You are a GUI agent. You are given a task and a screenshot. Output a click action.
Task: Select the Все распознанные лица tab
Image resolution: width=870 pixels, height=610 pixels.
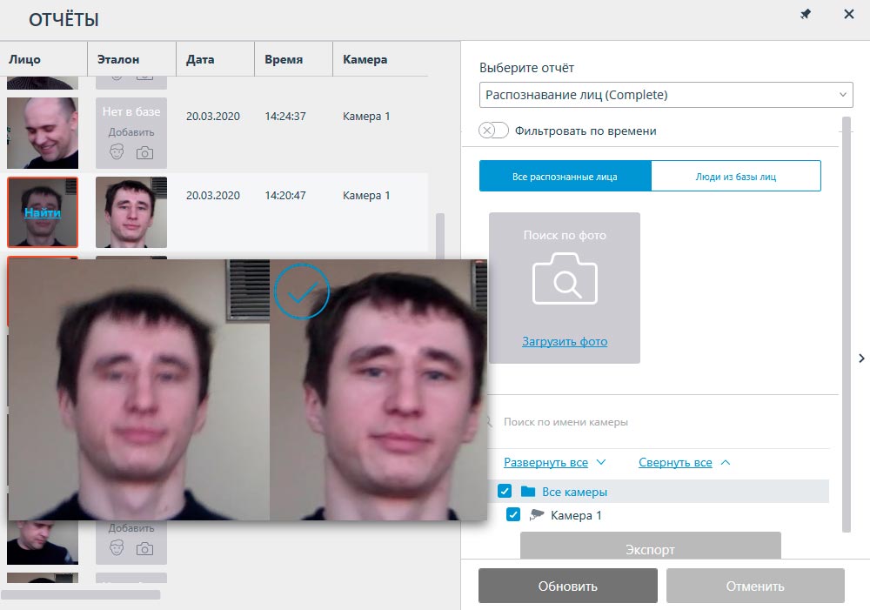565,176
